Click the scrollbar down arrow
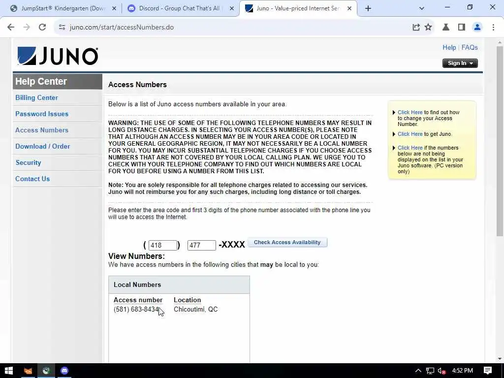Screen dimensions: 504x378 point(500,359)
